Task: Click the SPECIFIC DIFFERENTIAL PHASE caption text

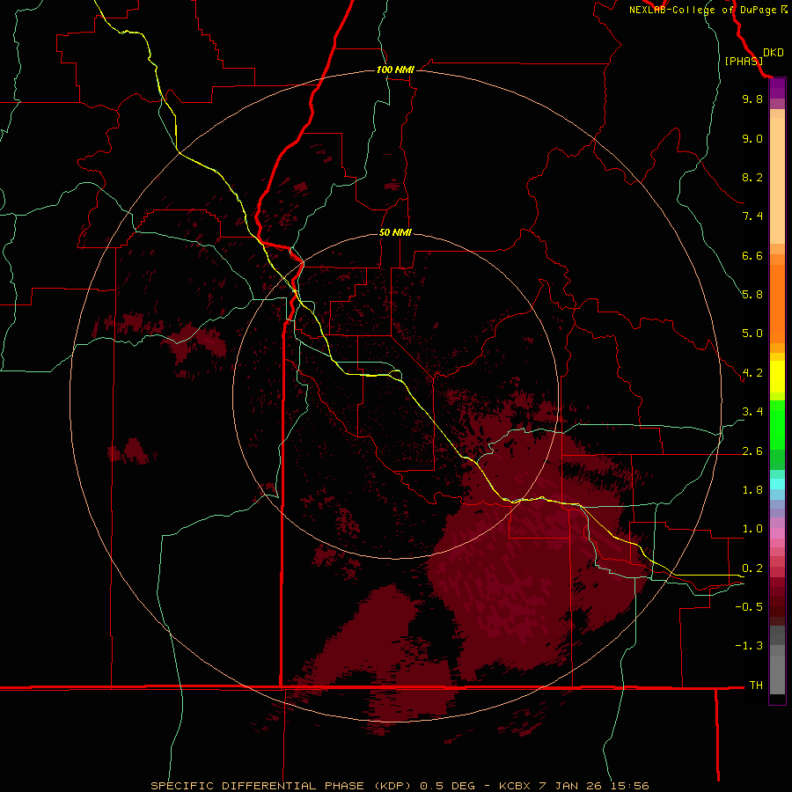Action: pos(257,786)
